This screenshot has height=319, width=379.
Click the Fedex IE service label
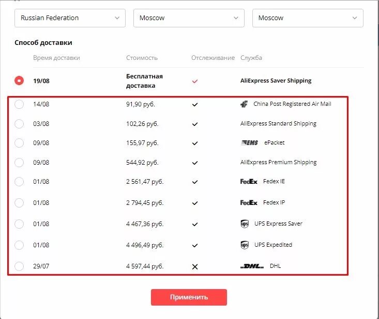click(x=274, y=181)
